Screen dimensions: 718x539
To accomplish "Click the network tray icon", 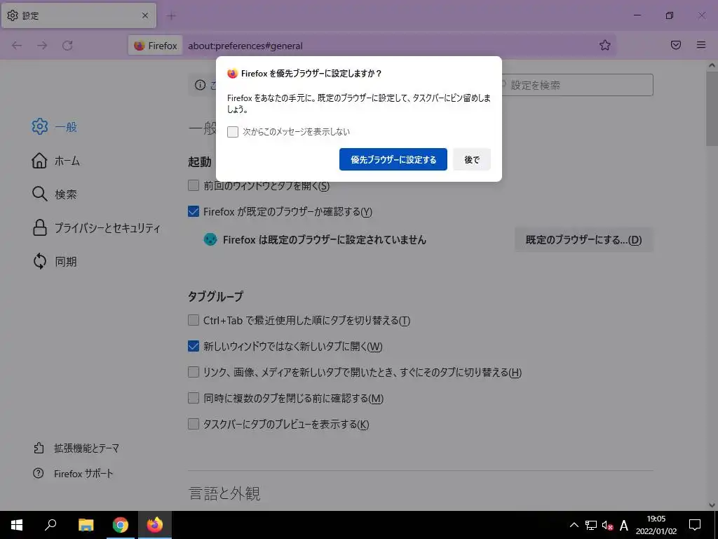I will tap(591, 525).
